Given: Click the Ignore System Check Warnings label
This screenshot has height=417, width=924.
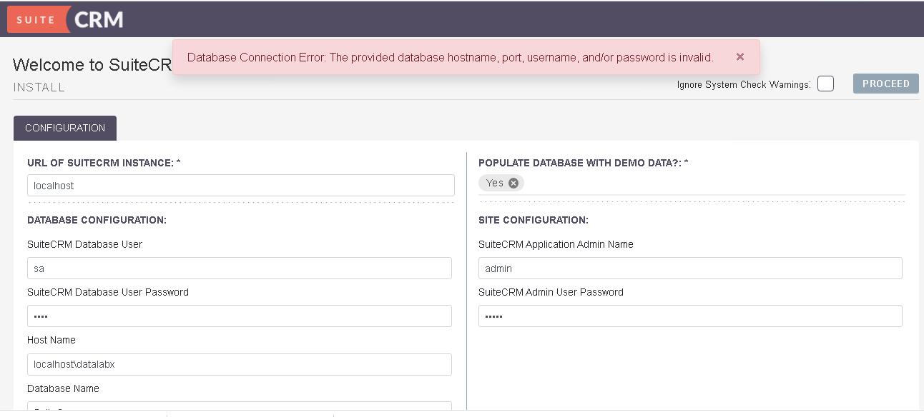Looking at the screenshot, I should click(744, 85).
